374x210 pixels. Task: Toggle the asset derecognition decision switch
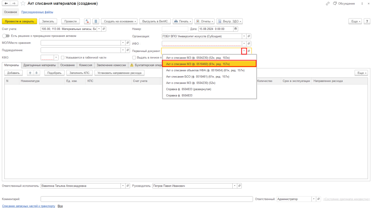(x=6, y=36)
